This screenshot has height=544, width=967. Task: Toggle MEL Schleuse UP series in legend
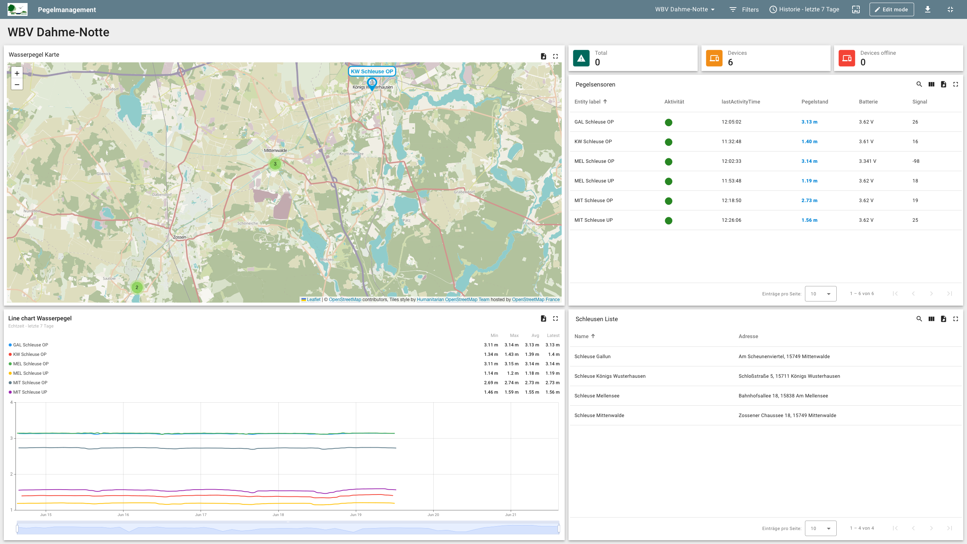(x=30, y=373)
